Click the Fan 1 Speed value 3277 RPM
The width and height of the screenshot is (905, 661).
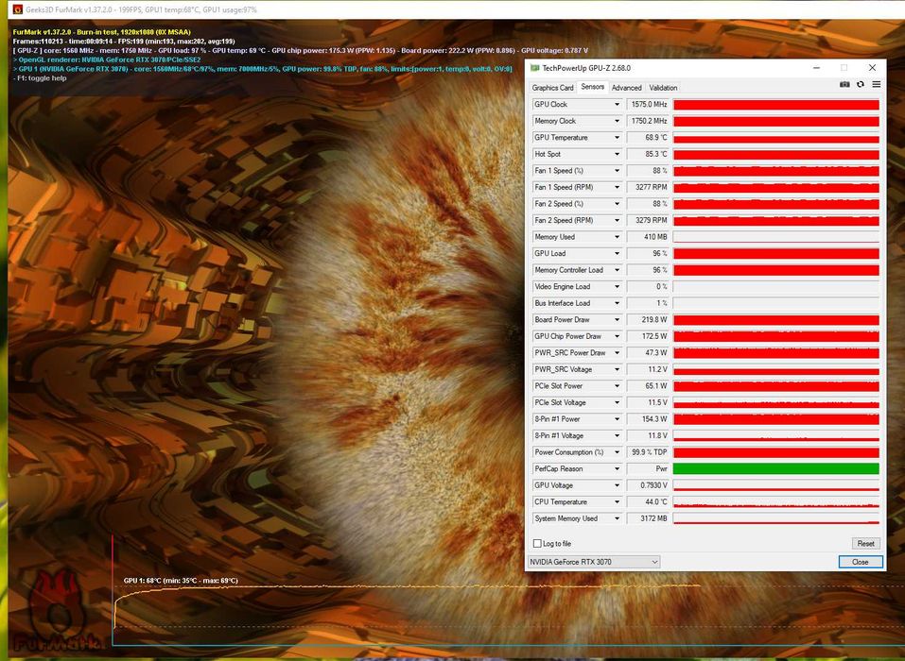click(x=648, y=187)
